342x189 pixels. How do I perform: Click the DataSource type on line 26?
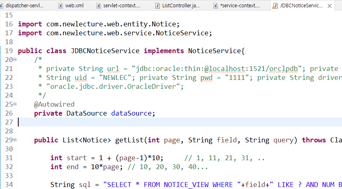[86, 113]
